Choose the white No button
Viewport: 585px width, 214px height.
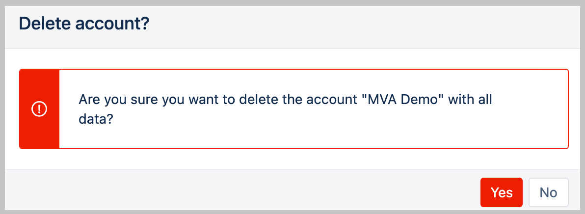548,192
